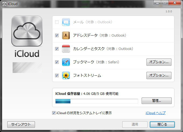Uncheck the system tray status checkbox

click(x=54, y=113)
